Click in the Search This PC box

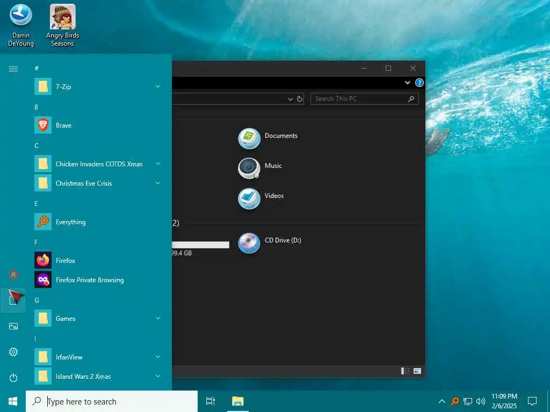[365, 99]
